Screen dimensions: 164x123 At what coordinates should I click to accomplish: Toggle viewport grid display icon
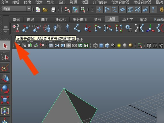click(51, 46)
